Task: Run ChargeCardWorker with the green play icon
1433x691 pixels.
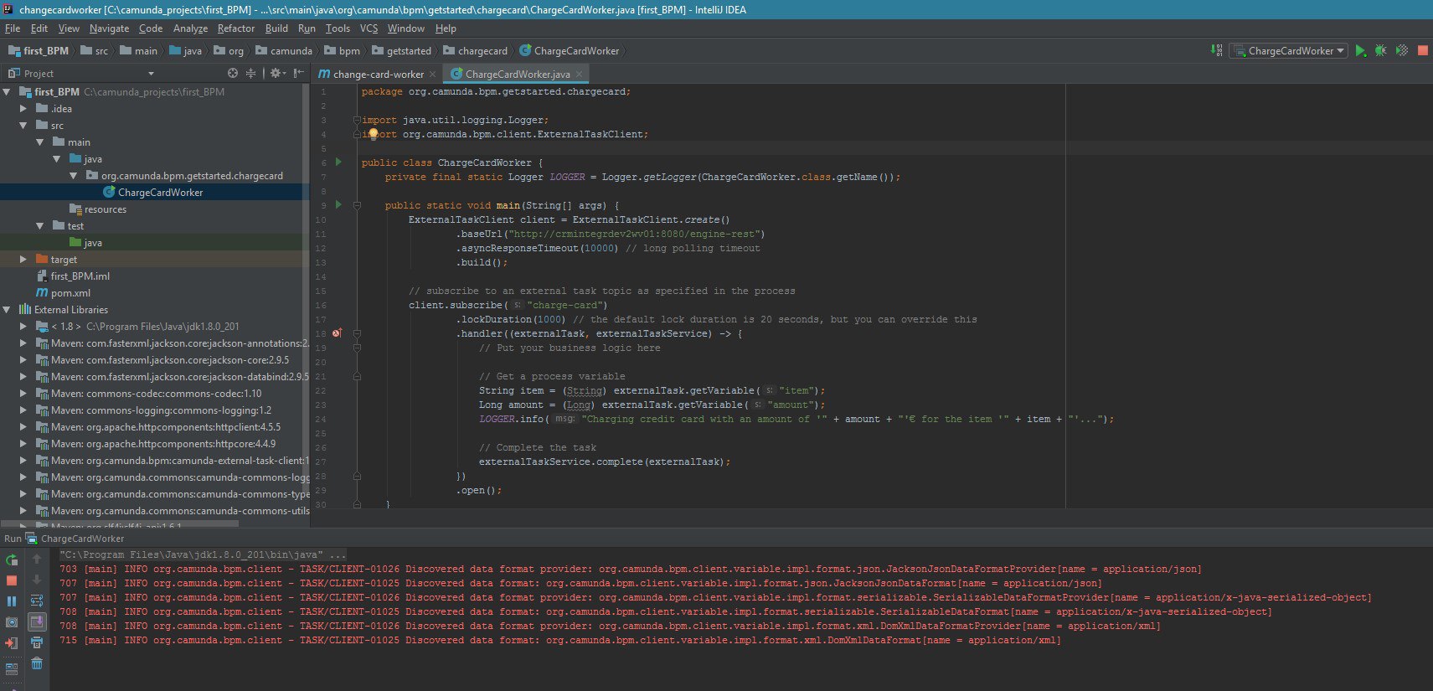Action: (1361, 51)
